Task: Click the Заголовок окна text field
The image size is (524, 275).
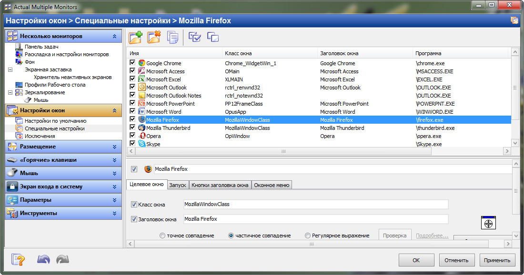Action: coord(316,219)
